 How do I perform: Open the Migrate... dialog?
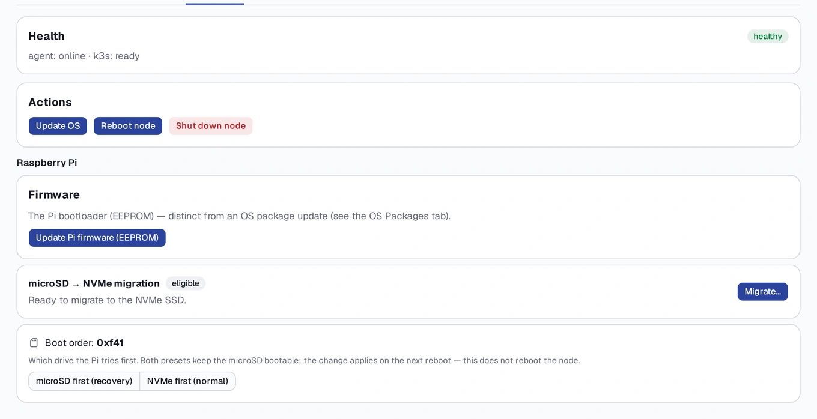[x=763, y=292]
